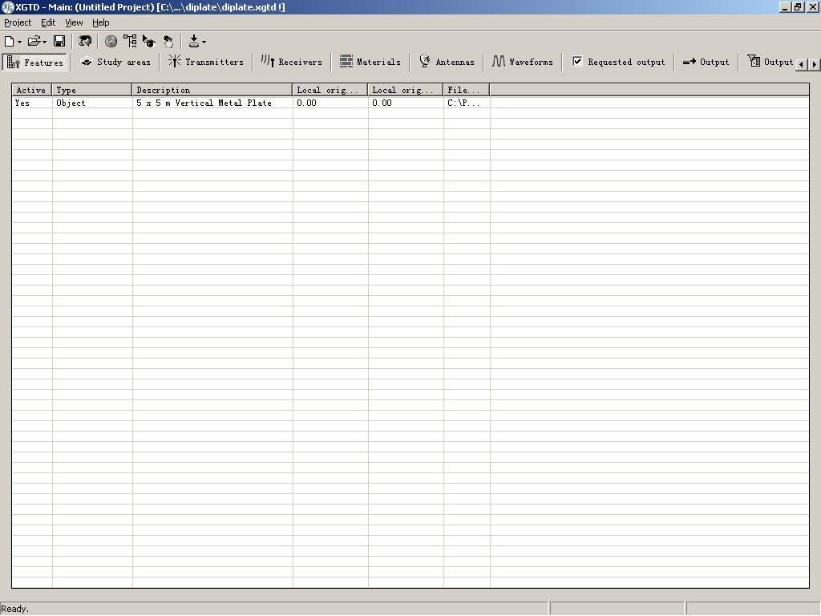Open the Output tab with filter icon

point(770,62)
